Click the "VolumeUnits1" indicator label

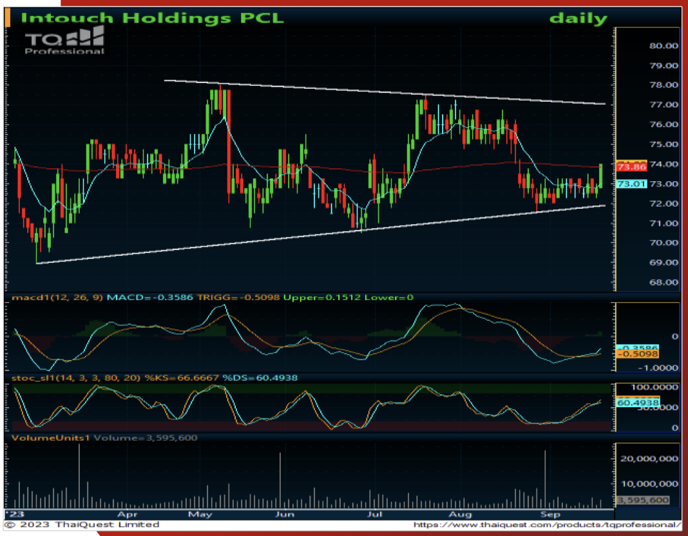pos(51,437)
